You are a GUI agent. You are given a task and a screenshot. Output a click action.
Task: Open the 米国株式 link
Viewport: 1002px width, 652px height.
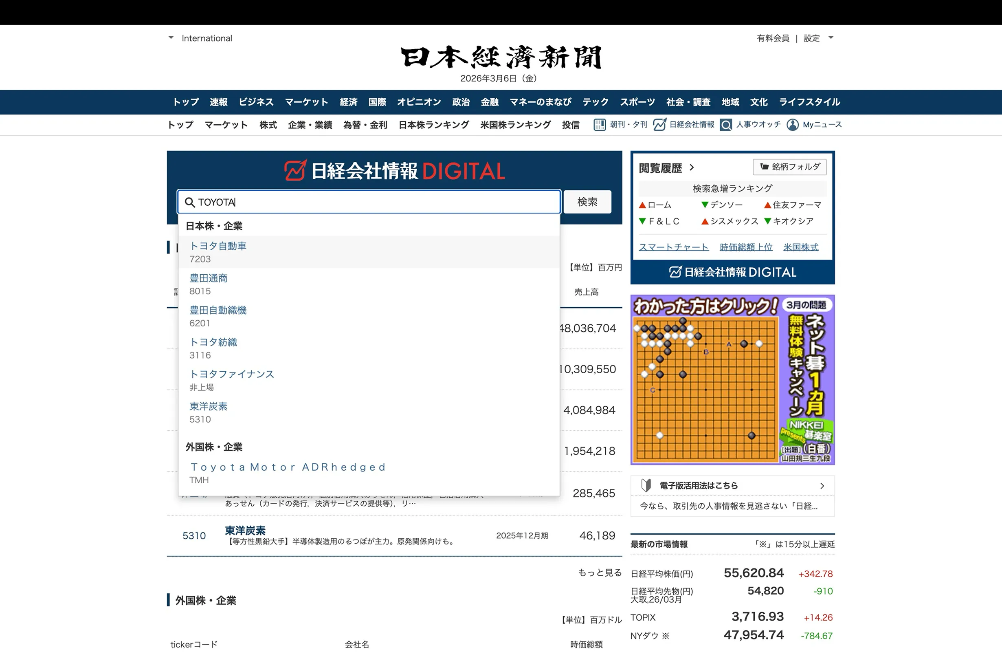click(x=801, y=247)
